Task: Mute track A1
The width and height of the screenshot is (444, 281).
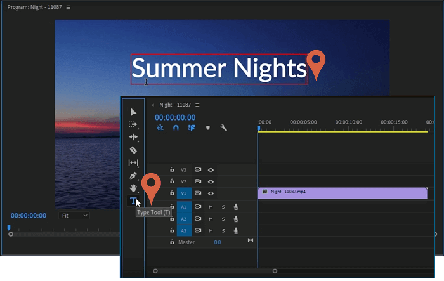Action: coord(211,207)
